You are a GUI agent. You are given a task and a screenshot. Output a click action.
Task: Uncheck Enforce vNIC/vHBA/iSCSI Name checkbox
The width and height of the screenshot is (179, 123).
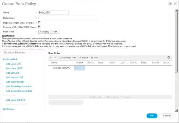pos(39,27)
